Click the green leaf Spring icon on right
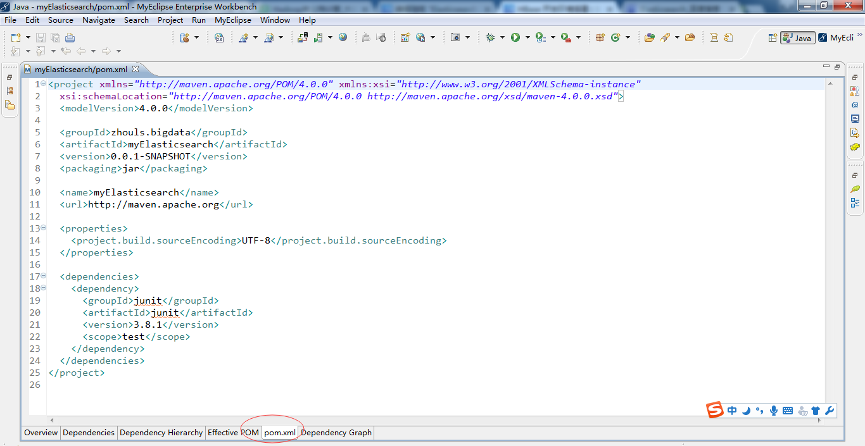The width and height of the screenshot is (865, 446). point(855,189)
